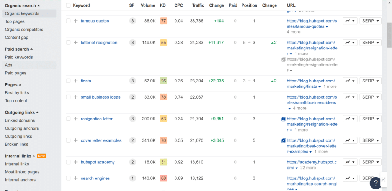The height and width of the screenshot is (191, 392).
Task: Select the 'small business ideas' checkbox
Action: coord(68,97)
